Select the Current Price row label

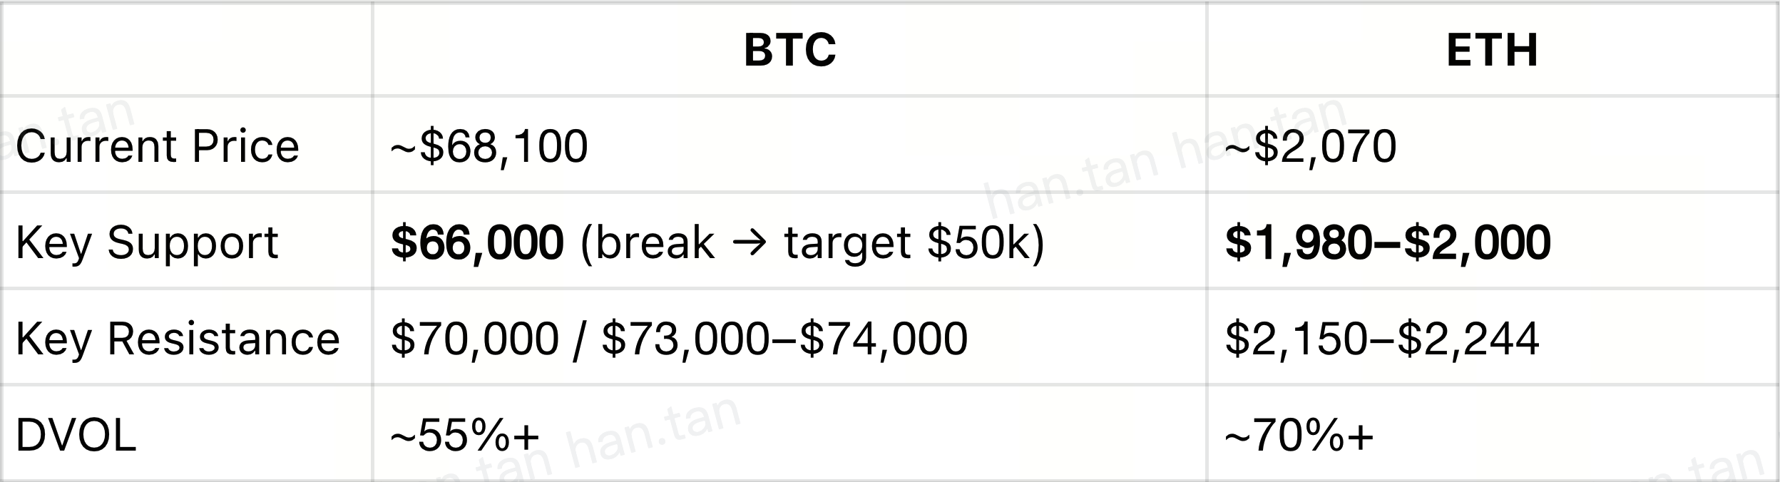coord(157,147)
